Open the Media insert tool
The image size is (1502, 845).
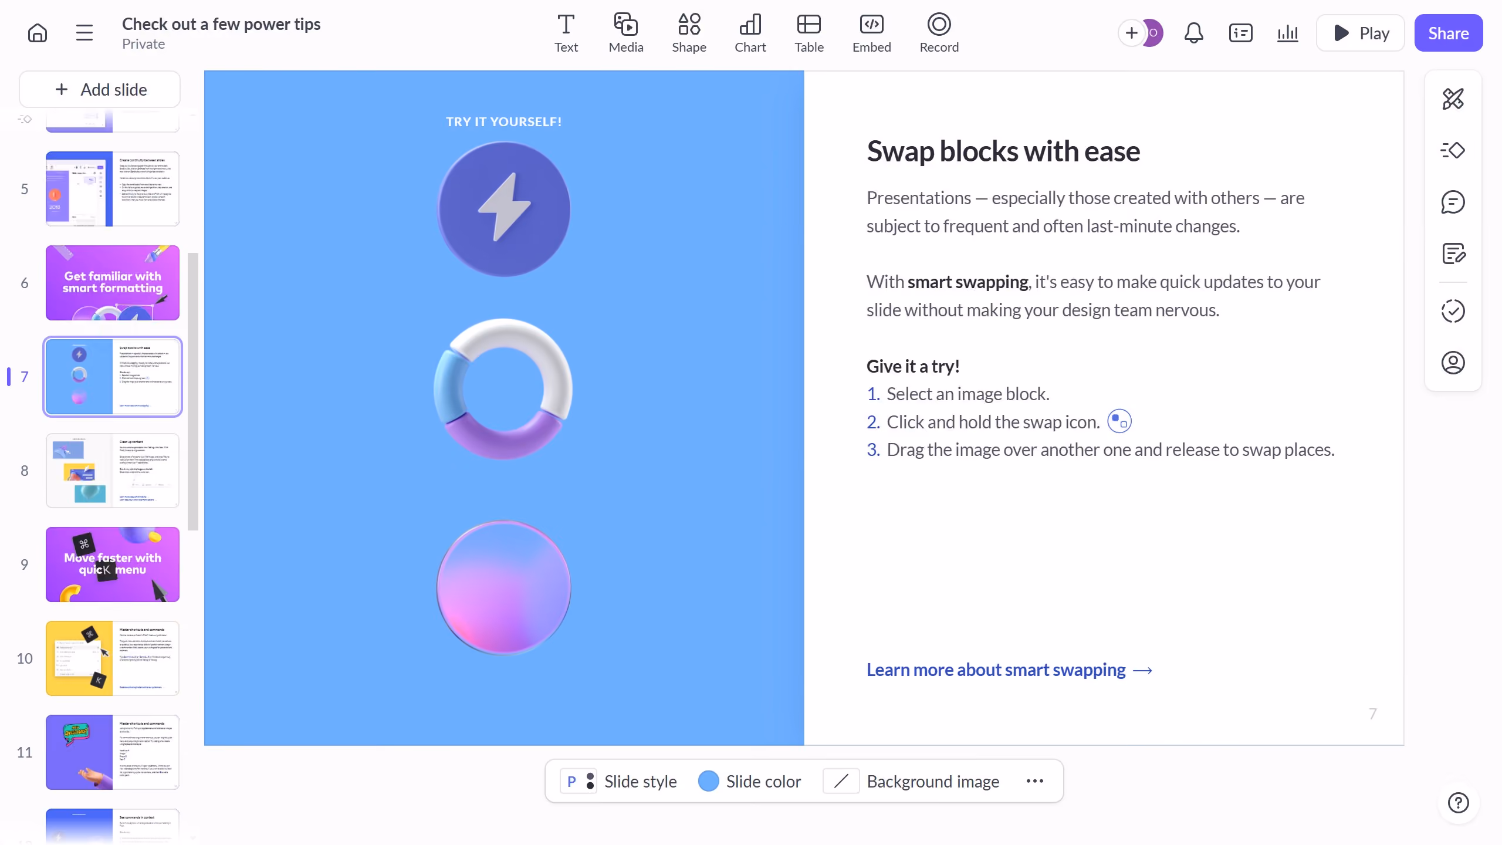tap(626, 33)
